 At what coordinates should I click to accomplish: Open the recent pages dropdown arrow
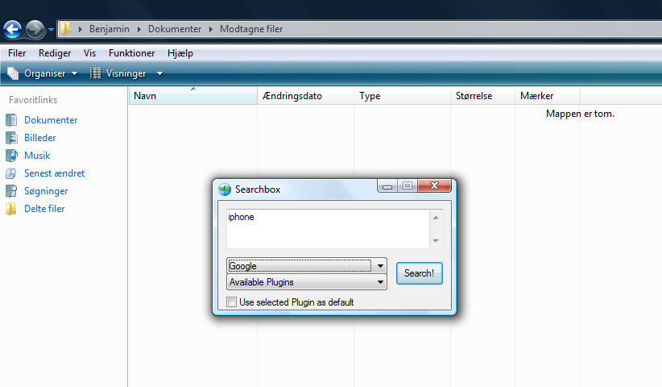click(51, 30)
